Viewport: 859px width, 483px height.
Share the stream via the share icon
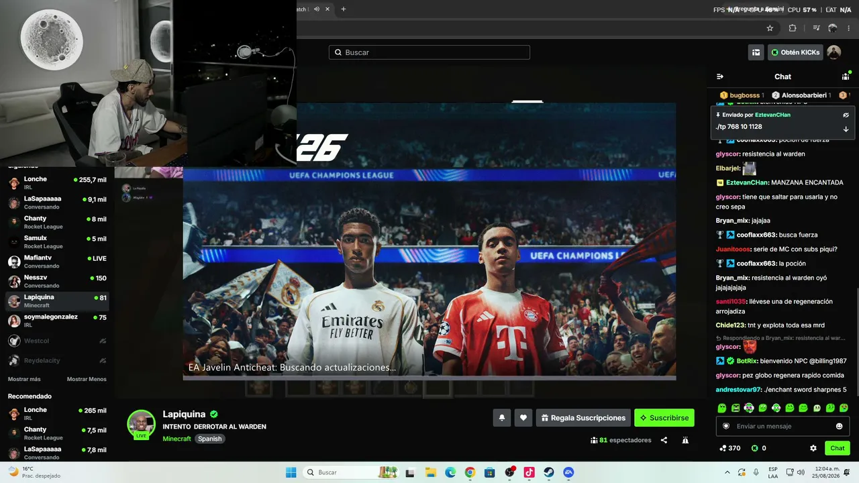point(664,440)
